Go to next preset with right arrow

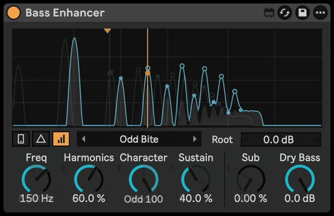coord(195,139)
